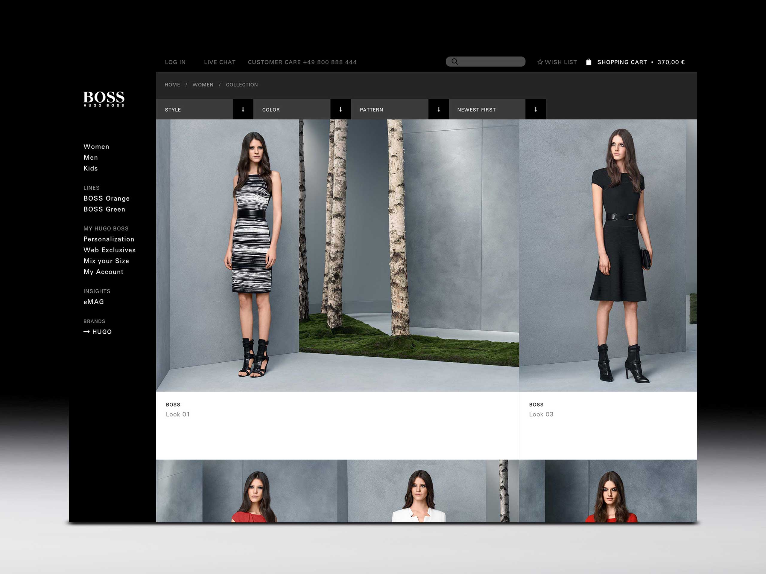This screenshot has height=574, width=766.
Task: Click the wish list star icon
Action: (540, 62)
